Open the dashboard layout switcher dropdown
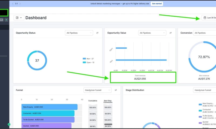 [x=19, y=18]
